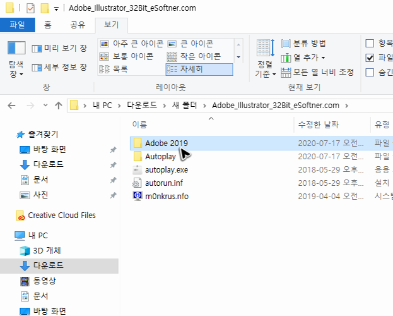Open Add columns (열 추가) dropdown

coord(303,58)
